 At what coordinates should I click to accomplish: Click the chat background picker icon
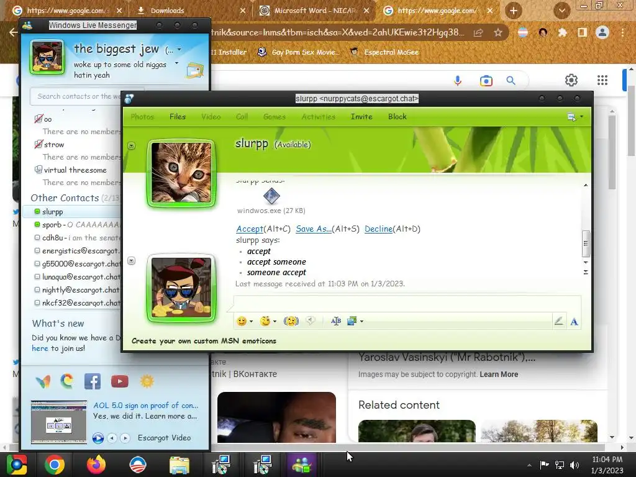[x=352, y=321]
